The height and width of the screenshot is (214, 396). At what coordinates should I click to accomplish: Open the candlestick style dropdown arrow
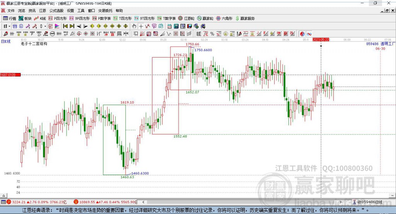click(45, 26)
